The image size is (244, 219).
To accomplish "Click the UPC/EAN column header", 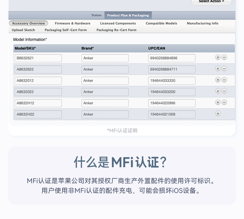I will coord(157,48).
